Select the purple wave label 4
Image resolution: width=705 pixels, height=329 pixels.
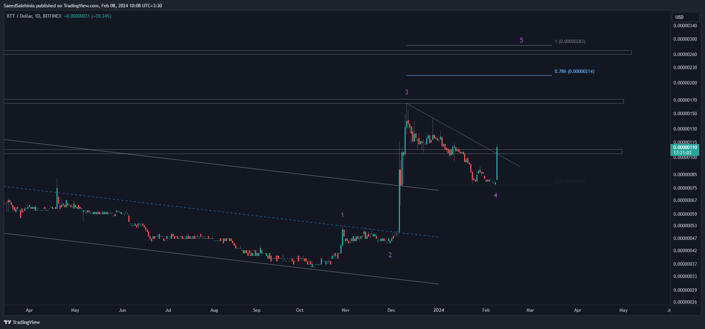(x=495, y=195)
